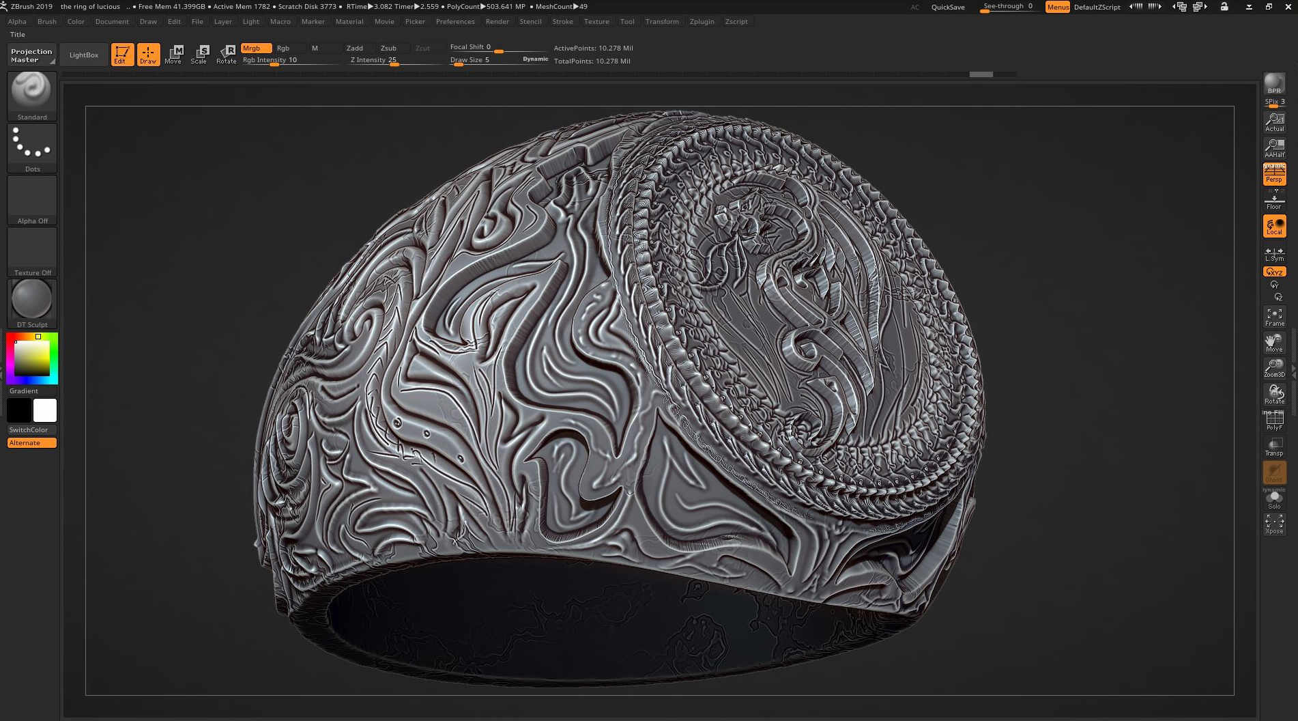The height and width of the screenshot is (721, 1298).
Task: Open the Zplugin menu
Action: pos(702,22)
